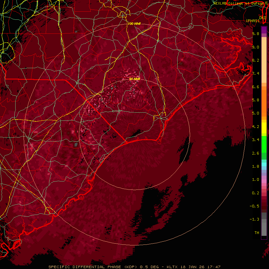Screen dimensions: 269x269
Task: Click the DKD label above the color scale
Action: point(262,18)
